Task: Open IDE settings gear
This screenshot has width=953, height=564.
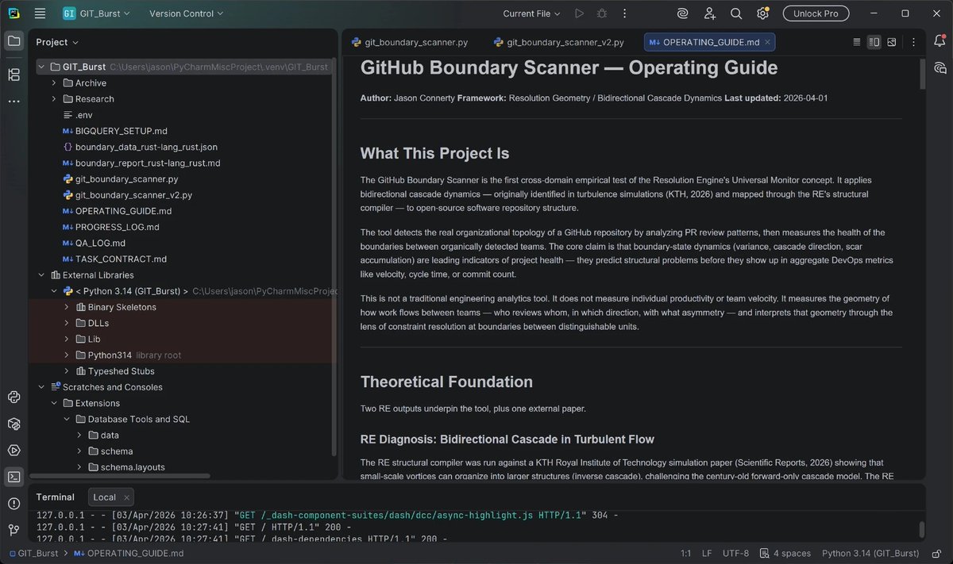Action: (x=762, y=13)
